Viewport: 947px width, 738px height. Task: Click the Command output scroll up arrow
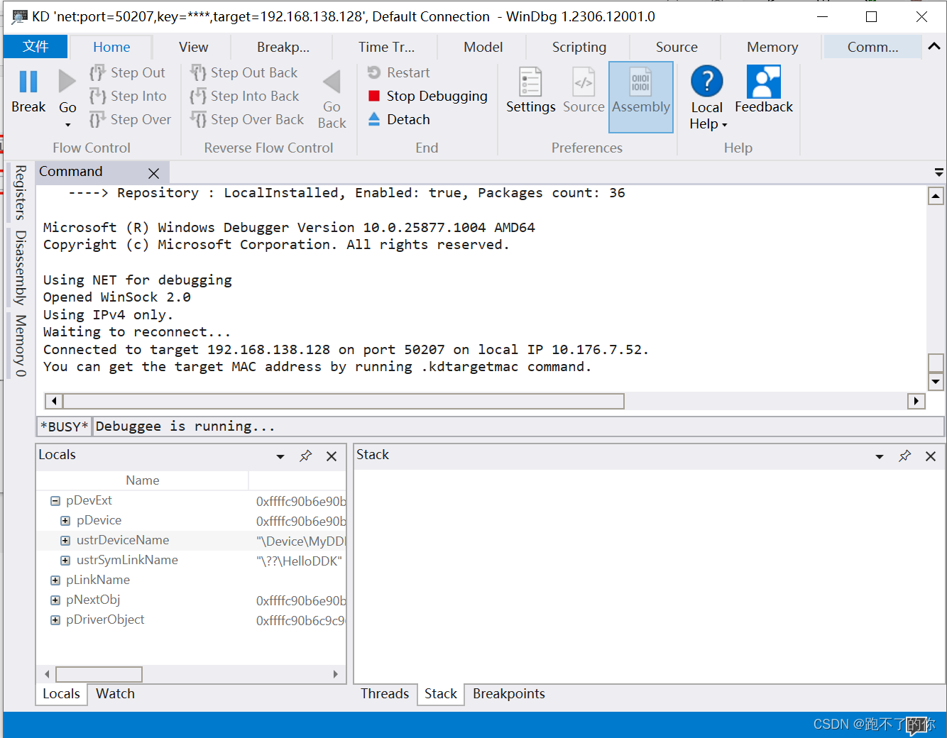pos(936,197)
